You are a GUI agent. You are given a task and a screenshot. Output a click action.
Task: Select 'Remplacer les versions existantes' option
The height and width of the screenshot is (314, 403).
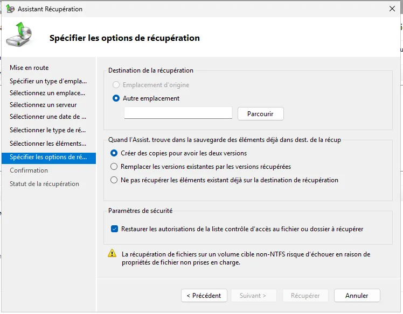click(x=114, y=167)
